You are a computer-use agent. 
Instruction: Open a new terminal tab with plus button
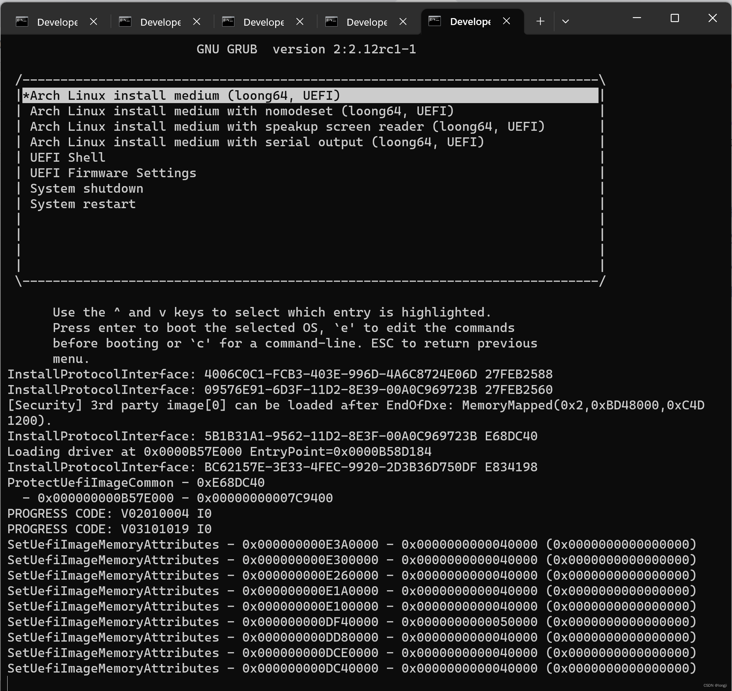tap(540, 21)
